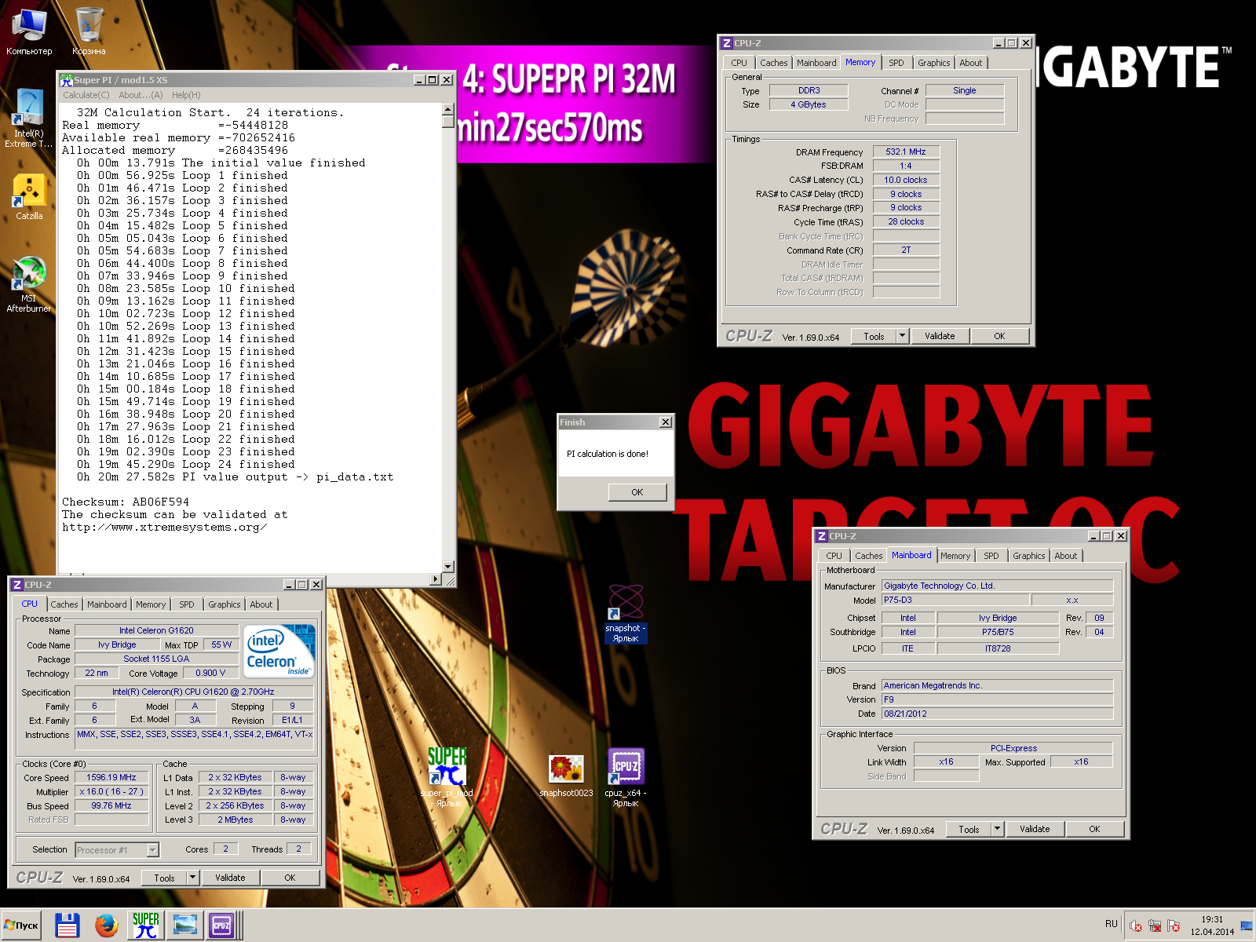This screenshot has height=942, width=1256.
Task: Select Caches tab in CPU tab CPU-Z window
Action: (x=64, y=604)
